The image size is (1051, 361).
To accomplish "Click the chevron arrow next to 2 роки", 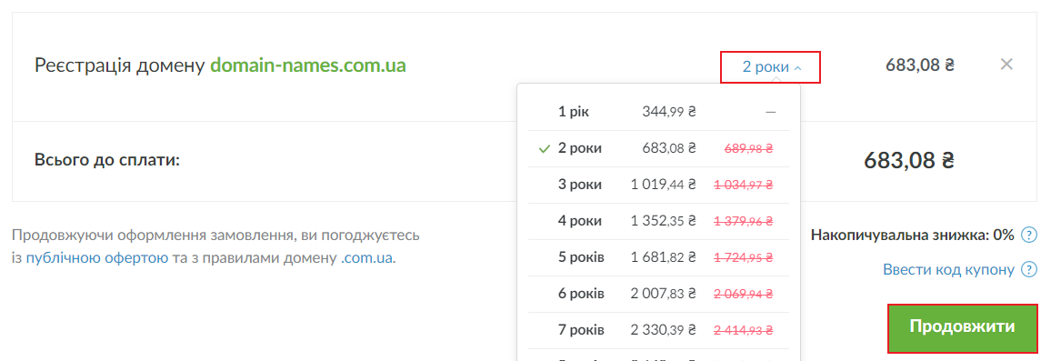I will click(797, 68).
